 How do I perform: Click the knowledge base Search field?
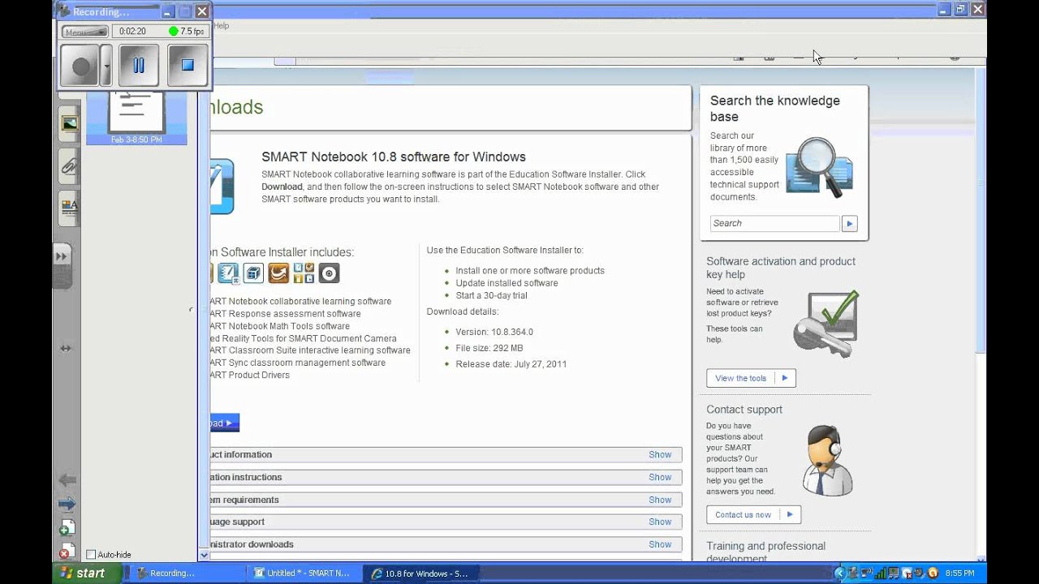[x=774, y=223]
